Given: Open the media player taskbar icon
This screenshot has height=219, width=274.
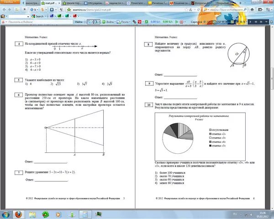Looking at the screenshot, I should (x=58, y=214).
